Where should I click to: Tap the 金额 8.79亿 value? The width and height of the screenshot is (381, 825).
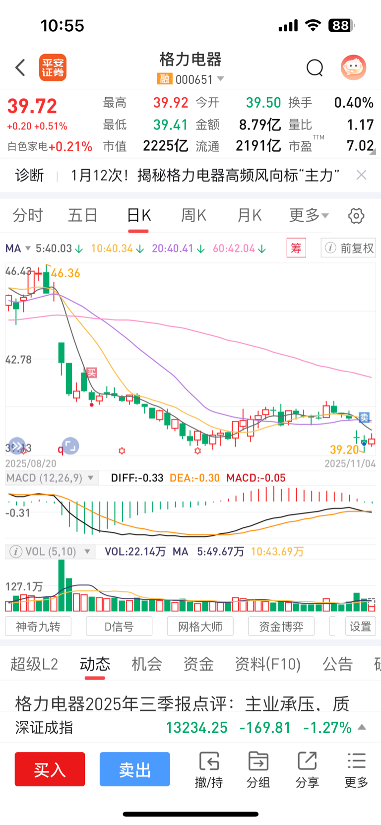[x=260, y=125]
